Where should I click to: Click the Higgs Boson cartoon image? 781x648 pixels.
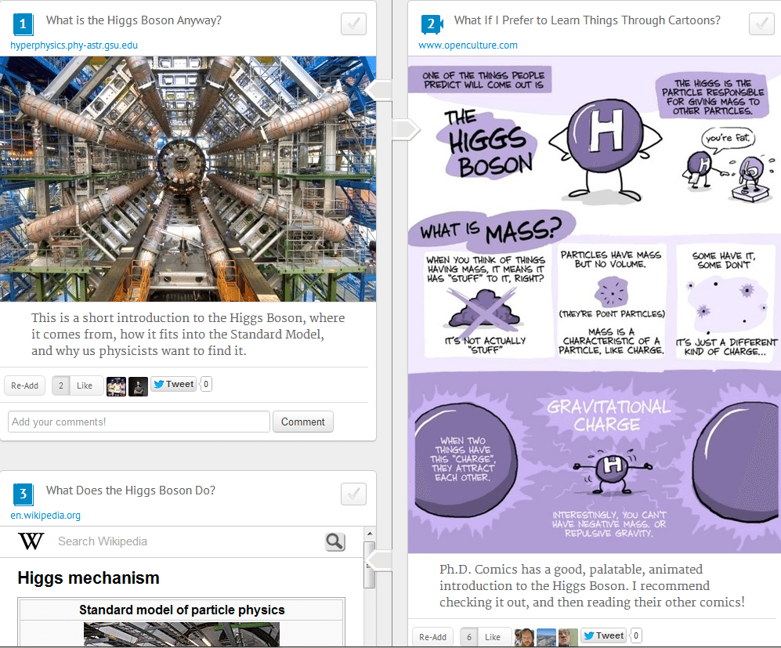coord(595,304)
